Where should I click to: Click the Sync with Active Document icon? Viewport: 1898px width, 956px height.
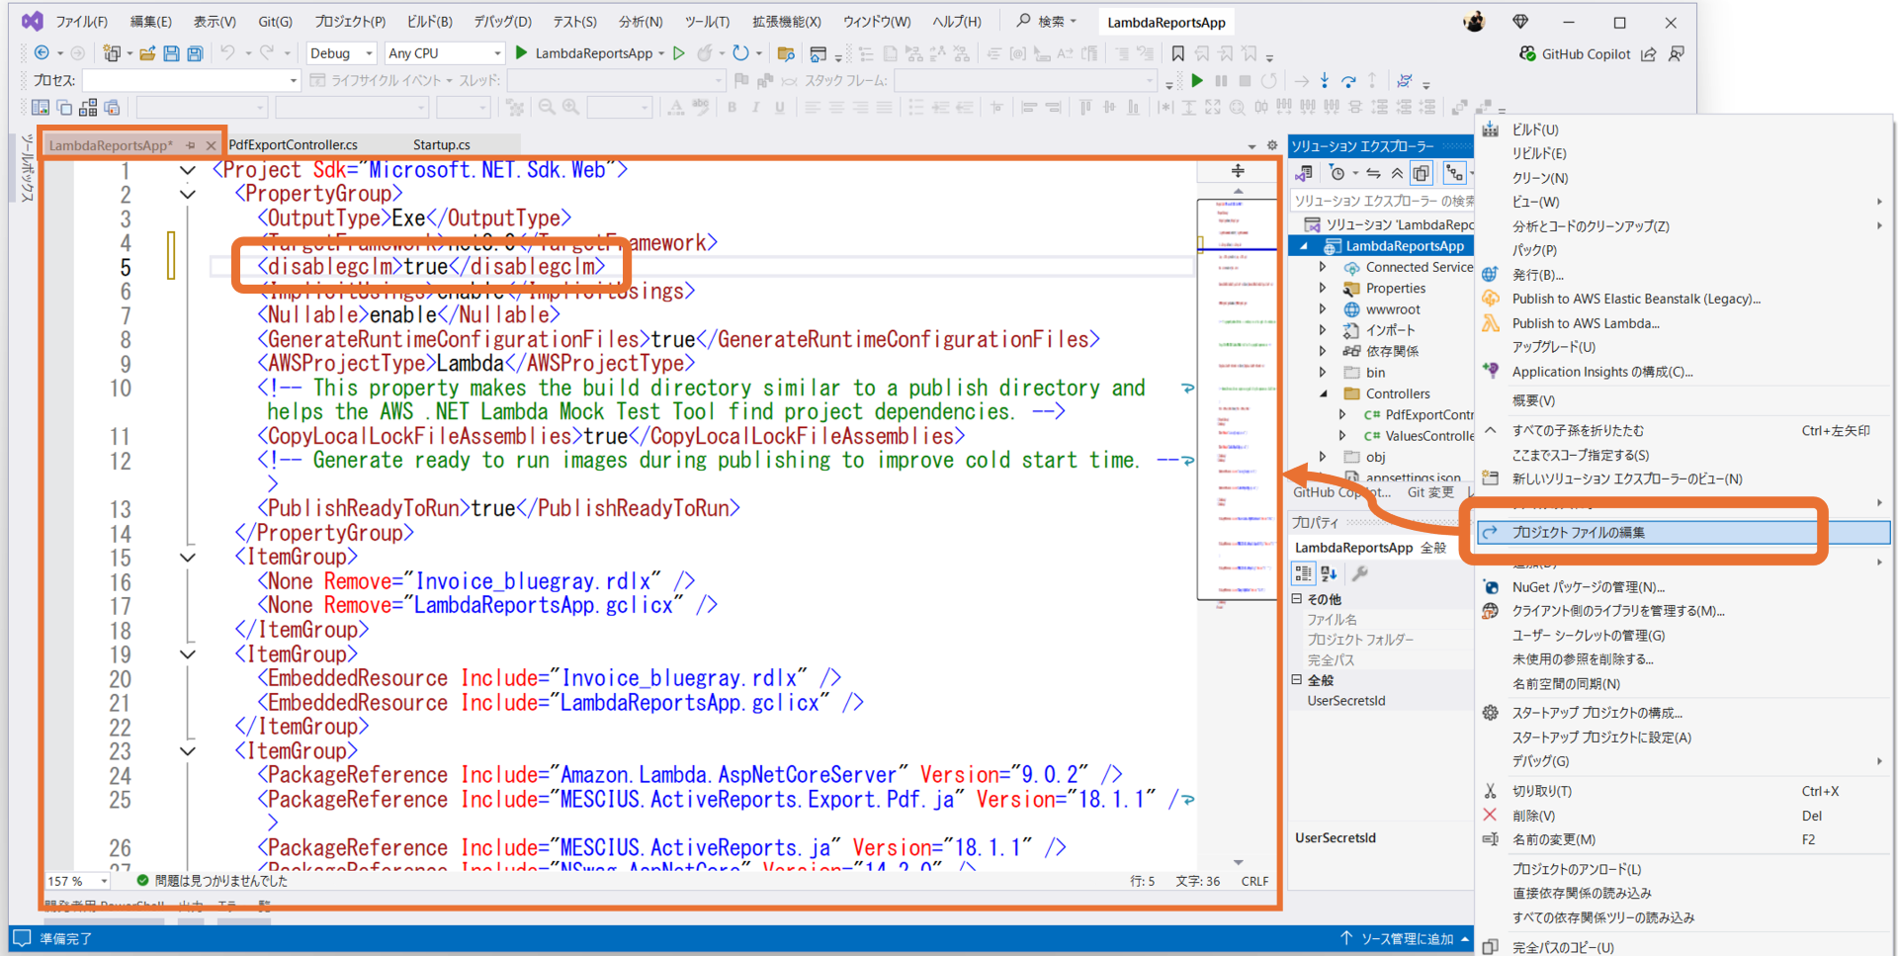(x=1373, y=173)
